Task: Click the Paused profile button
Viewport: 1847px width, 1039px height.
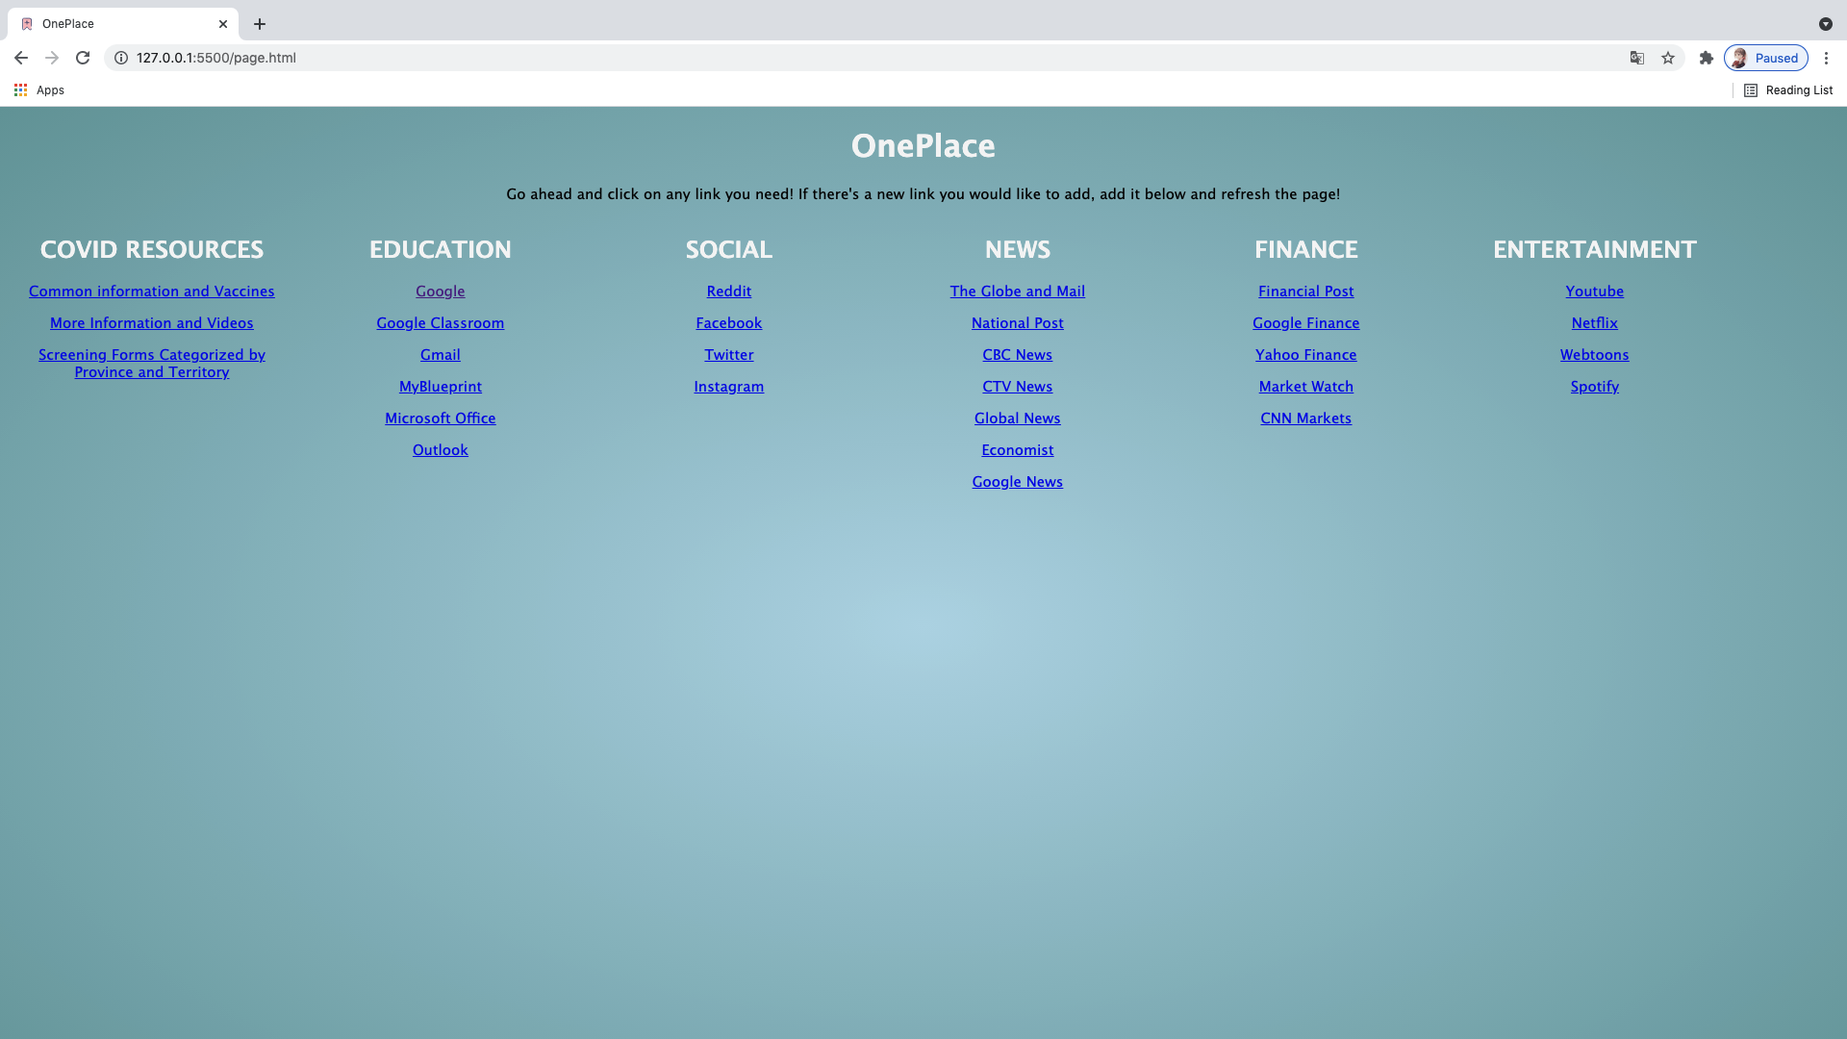Action: tap(1766, 58)
